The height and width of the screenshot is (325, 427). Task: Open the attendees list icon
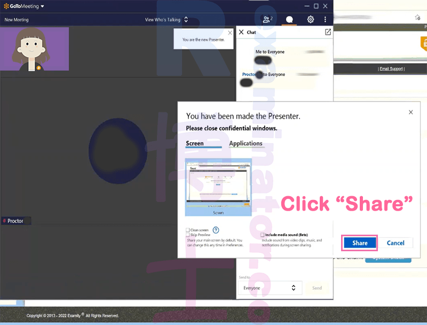267,19
